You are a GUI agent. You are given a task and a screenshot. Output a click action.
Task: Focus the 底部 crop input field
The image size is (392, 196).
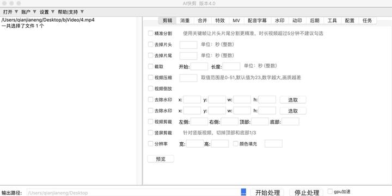tap(291, 122)
